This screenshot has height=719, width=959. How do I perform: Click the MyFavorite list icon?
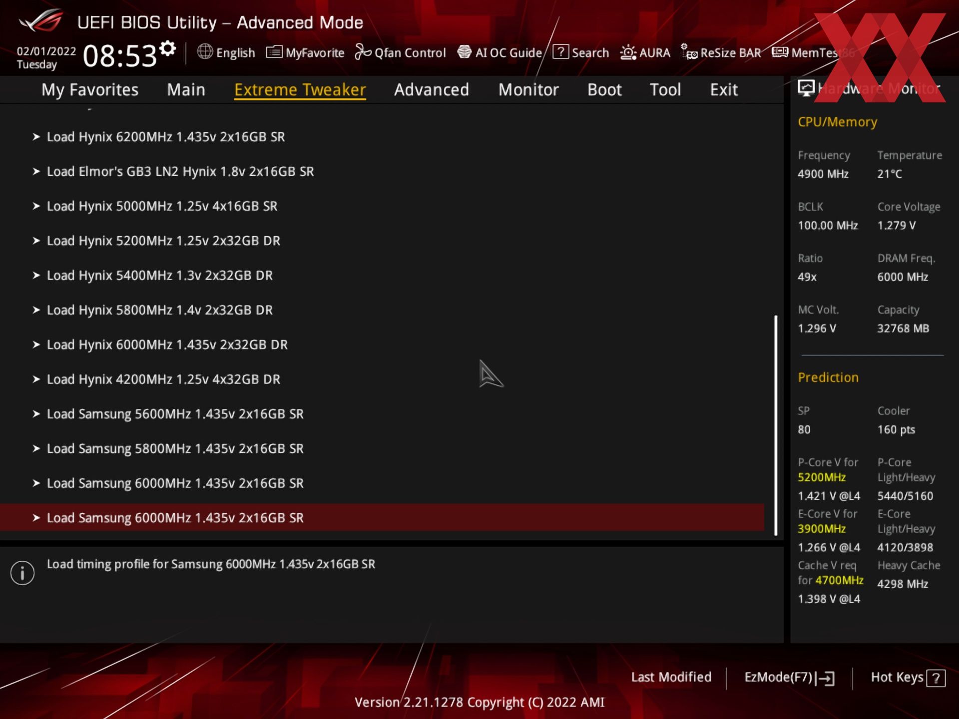point(274,52)
